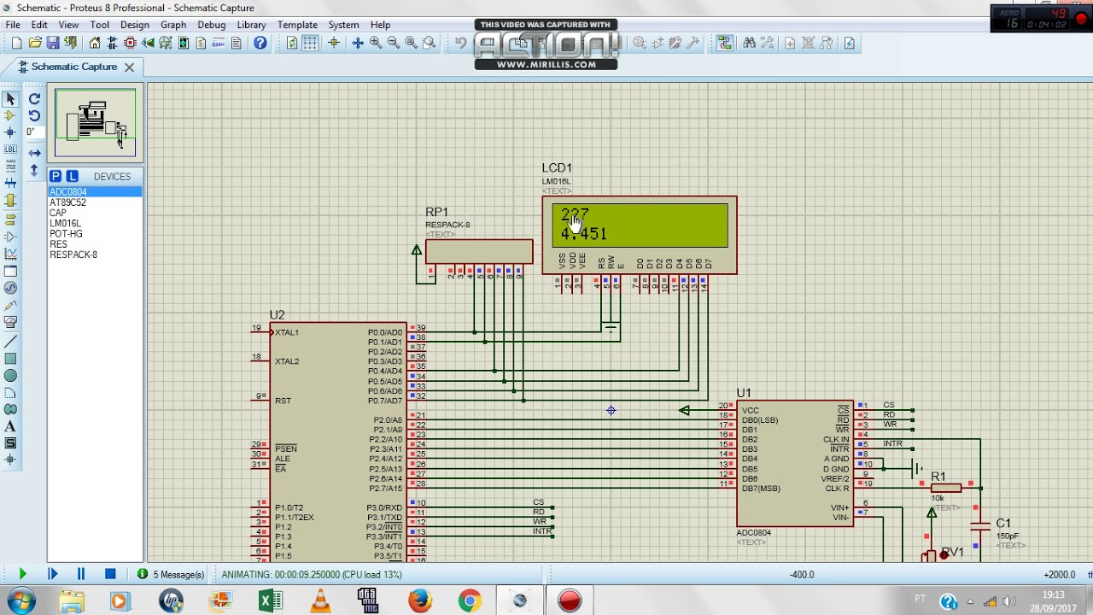1093x615 pixels.
Task: Toggle the grid display
Action: (x=310, y=43)
